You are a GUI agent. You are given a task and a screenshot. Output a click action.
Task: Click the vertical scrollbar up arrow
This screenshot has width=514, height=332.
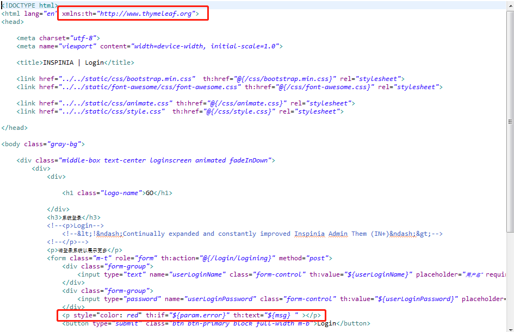(x=510, y=6)
